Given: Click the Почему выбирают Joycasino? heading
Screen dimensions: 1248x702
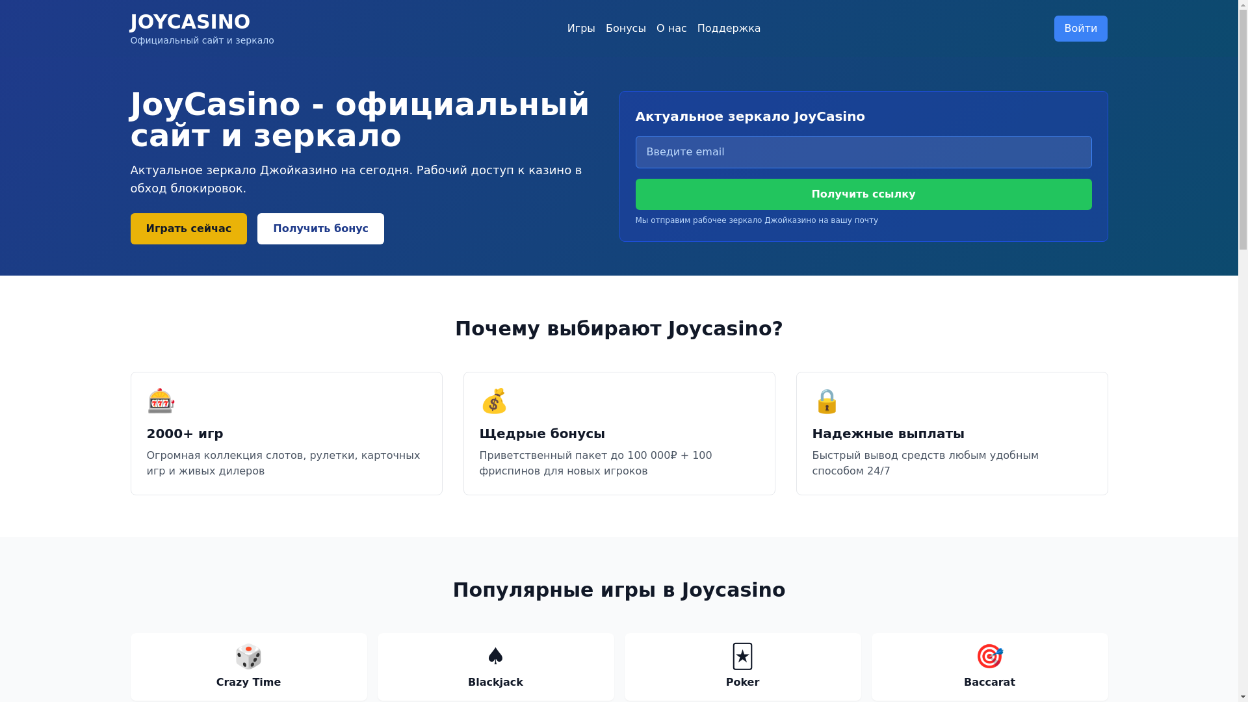Looking at the screenshot, I should tap(619, 328).
